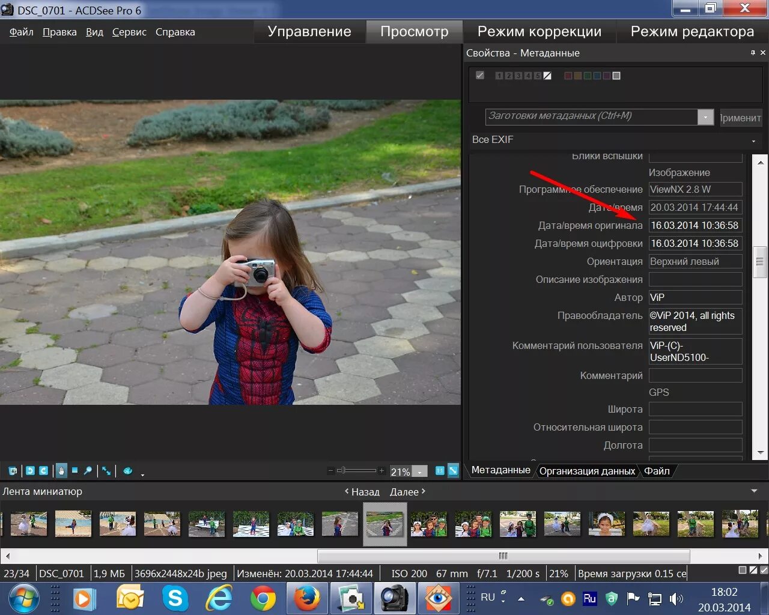Viewport: 769px width, 615px height.
Task: Open the Файл menu
Action: pos(22,32)
